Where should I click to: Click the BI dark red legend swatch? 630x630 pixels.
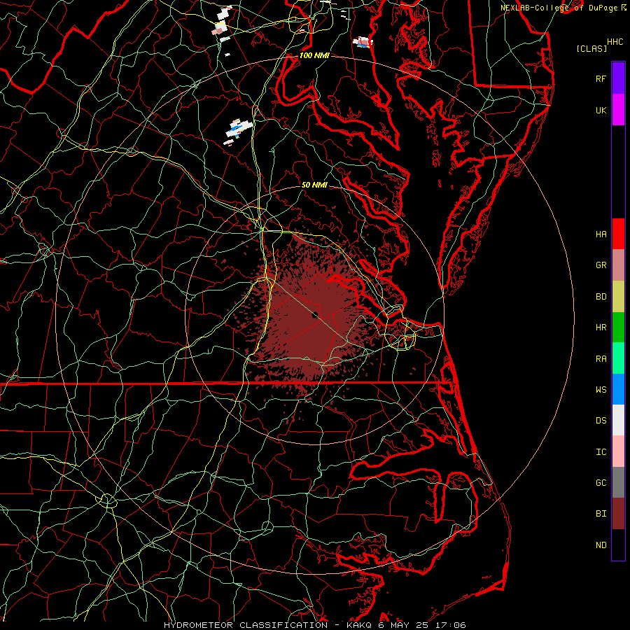tap(618, 514)
